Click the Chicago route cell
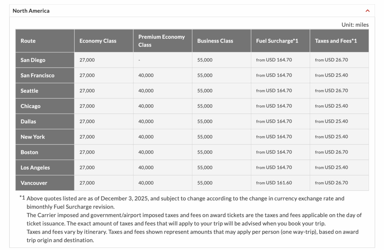Viewport: 384px width, 250px height. (30, 106)
